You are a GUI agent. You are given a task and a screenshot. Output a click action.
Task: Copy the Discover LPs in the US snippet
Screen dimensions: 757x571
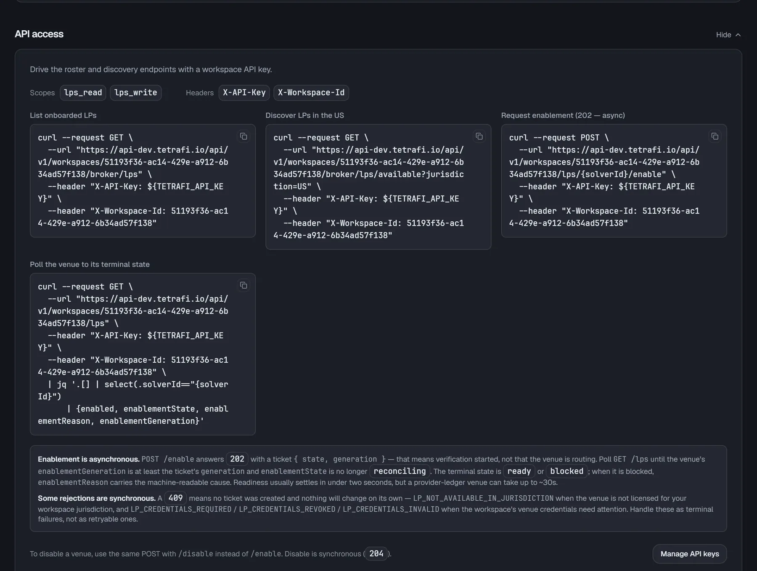coord(479,136)
